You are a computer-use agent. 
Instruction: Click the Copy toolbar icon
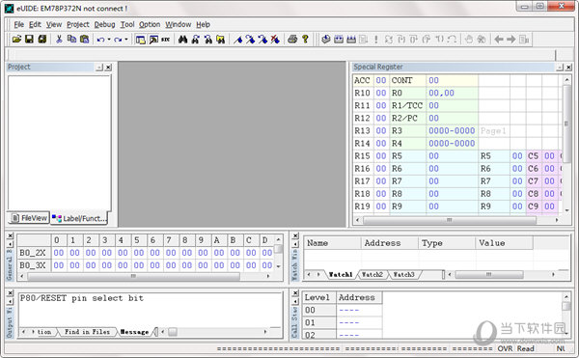(71, 39)
